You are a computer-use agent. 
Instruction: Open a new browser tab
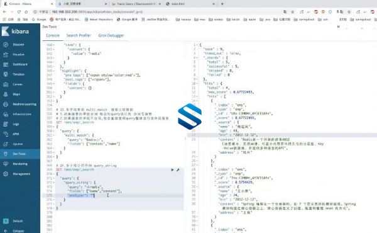pos(222,4)
